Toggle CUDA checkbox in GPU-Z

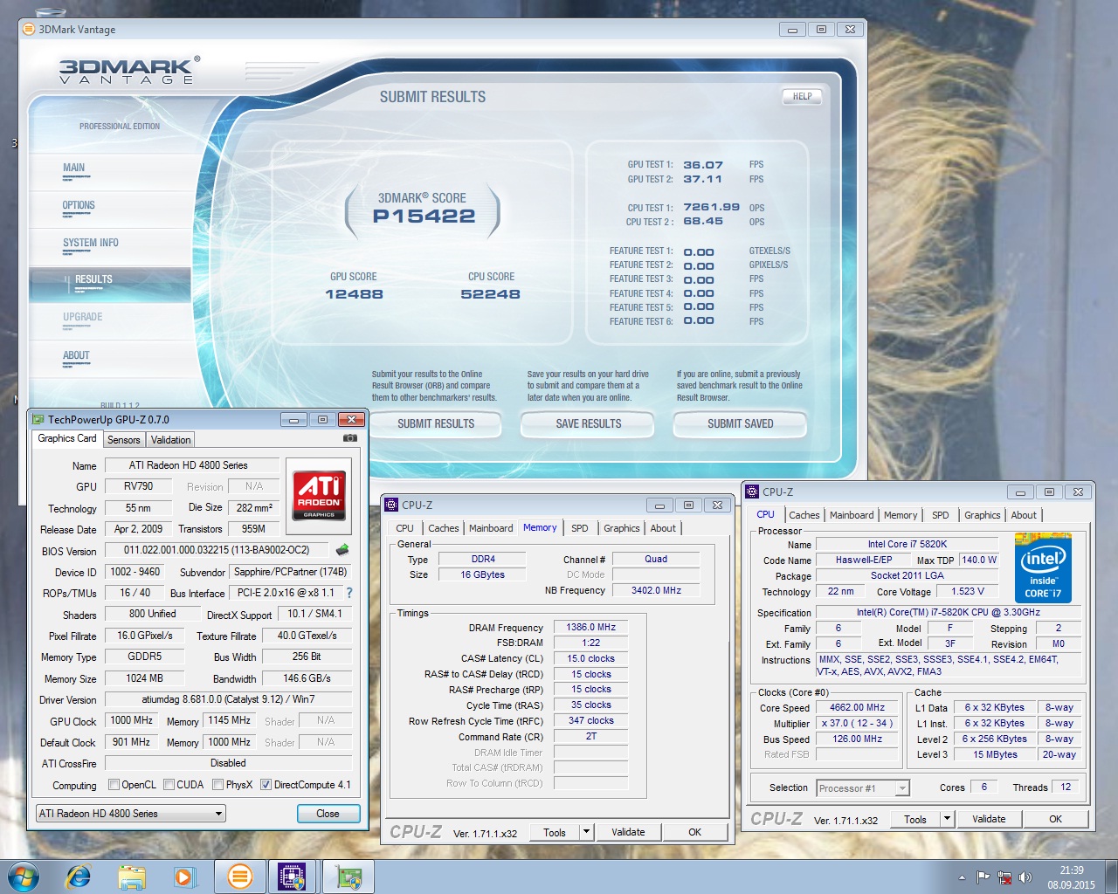169,784
